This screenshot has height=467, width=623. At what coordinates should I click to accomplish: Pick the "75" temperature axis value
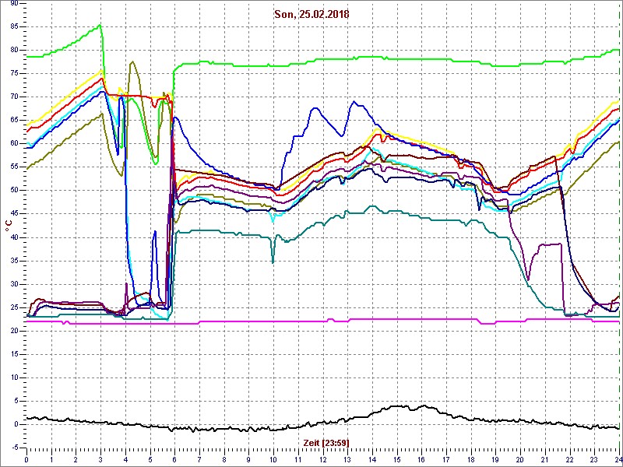pyautogui.click(x=13, y=74)
